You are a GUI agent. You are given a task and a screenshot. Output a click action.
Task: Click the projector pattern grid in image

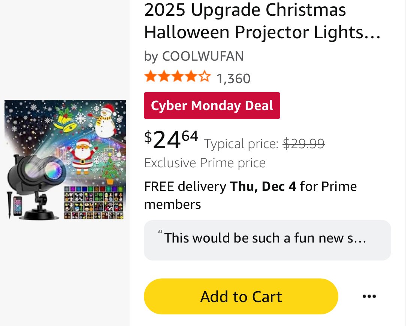93,202
